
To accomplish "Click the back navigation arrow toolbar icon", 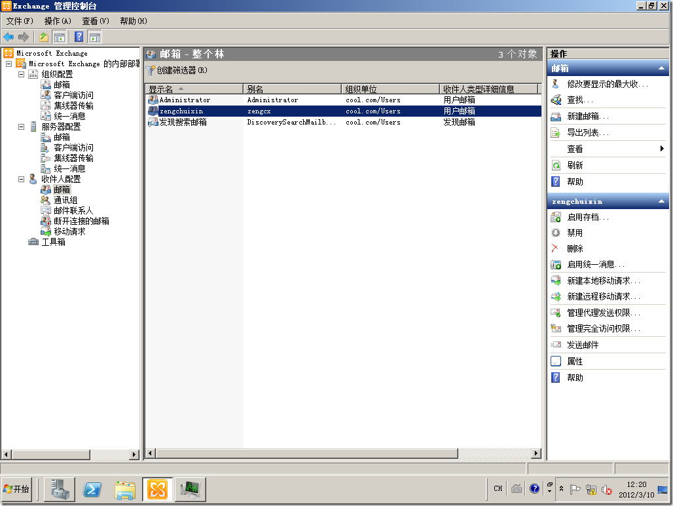I will pyautogui.click(x=8, y=37).
